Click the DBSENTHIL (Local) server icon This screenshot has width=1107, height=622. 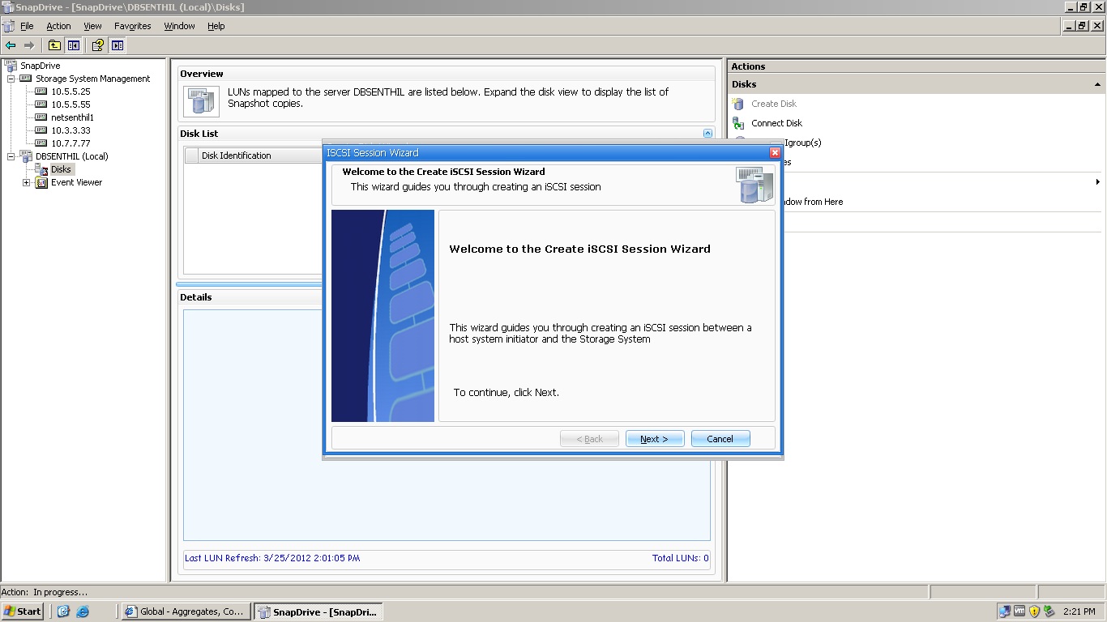[26, 156]
